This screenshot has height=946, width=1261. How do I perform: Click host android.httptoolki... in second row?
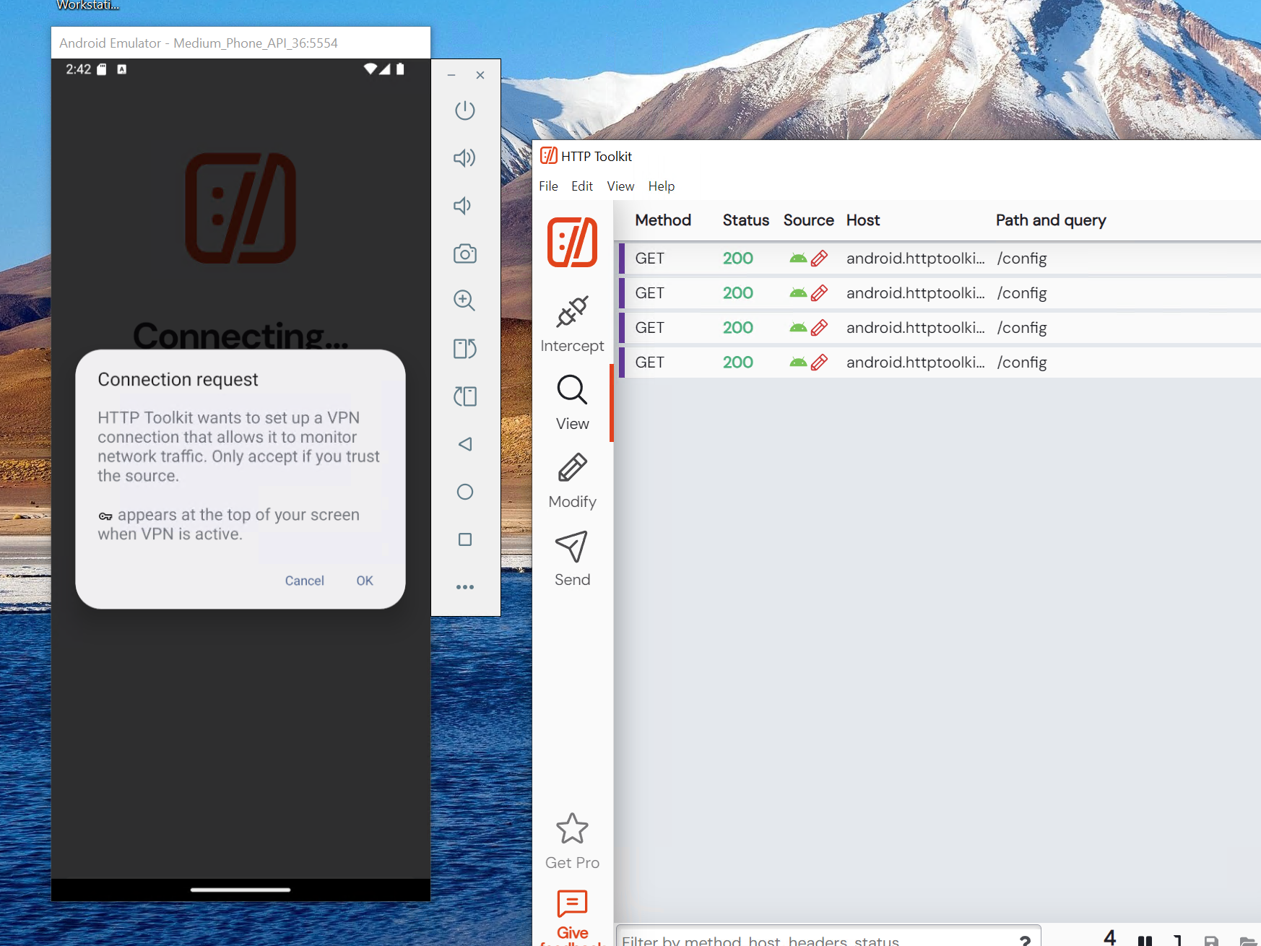[x=916, y=293]
